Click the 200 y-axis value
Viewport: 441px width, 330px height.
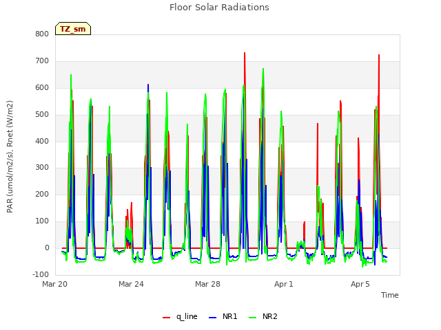point(42,194)
